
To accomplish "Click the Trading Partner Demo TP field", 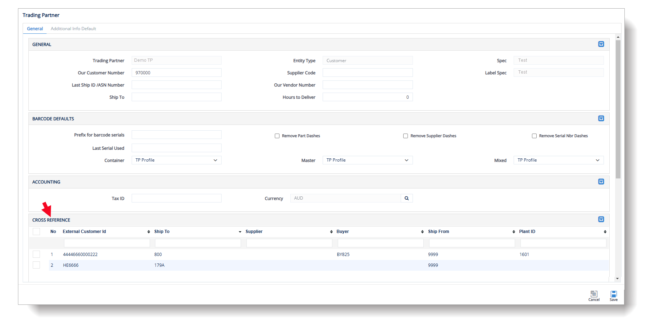I will point(176,60).
